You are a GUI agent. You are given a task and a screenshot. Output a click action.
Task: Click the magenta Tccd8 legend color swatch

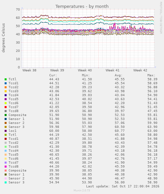click(6, 167)
